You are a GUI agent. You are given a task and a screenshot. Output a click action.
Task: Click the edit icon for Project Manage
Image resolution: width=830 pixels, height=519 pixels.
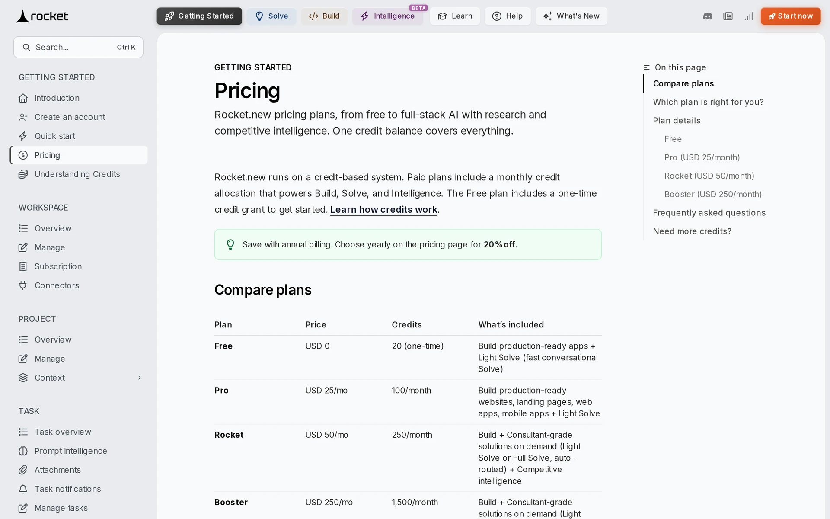point(23,359)
